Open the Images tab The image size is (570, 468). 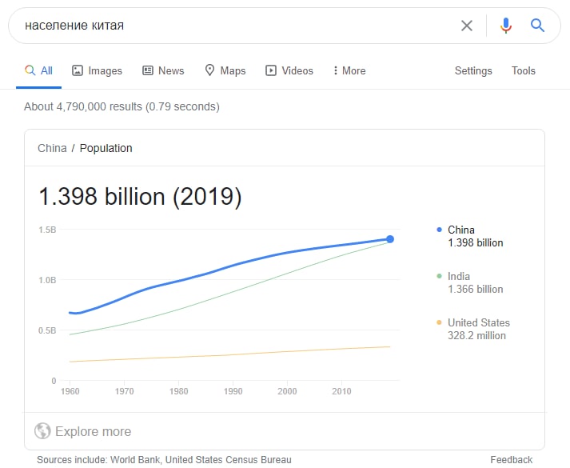tap(97, 70)
